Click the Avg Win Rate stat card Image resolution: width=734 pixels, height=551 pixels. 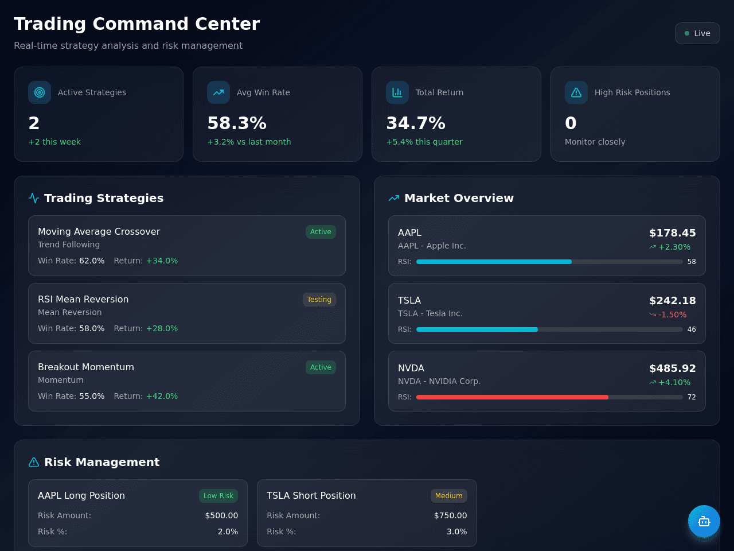(278, 114)
